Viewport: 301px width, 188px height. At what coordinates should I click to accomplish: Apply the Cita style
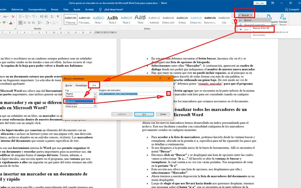pos(224,20)
